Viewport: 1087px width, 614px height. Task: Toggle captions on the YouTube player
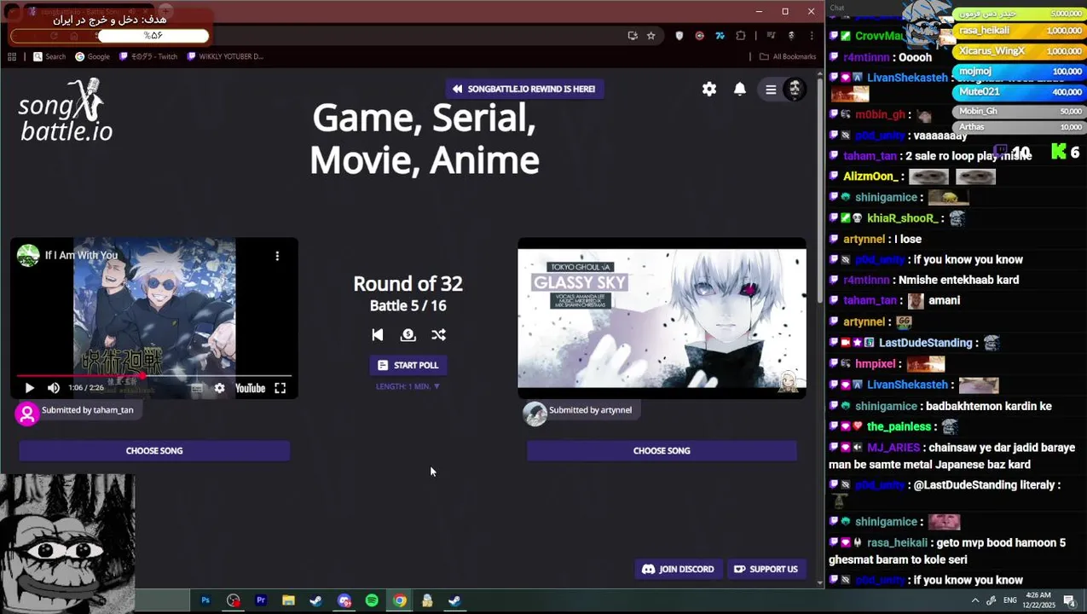(x=197, y=388)
